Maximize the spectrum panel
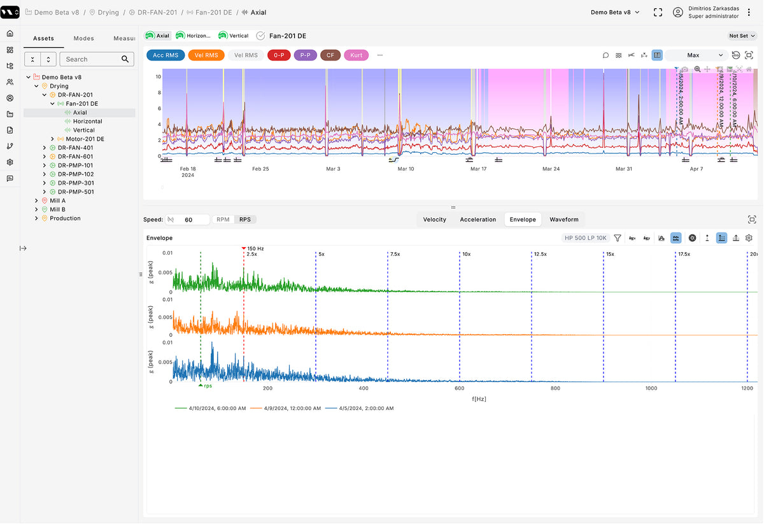 coord(752,220)
